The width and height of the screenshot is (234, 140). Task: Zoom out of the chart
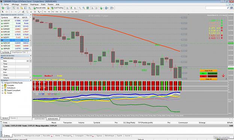click(x=83, y=8)
